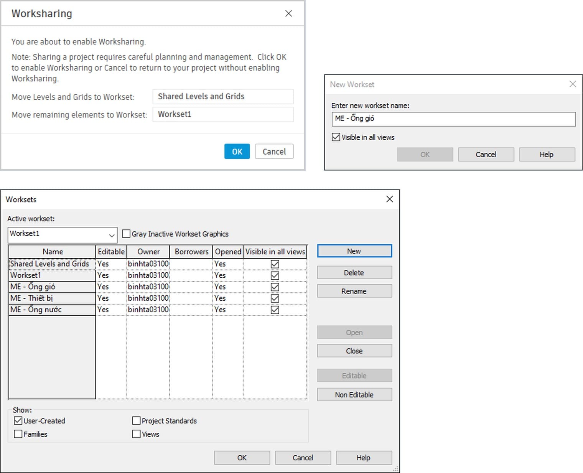Uncheck visibility for Workset1 row
583x473 pixels.
pos(275,275)
